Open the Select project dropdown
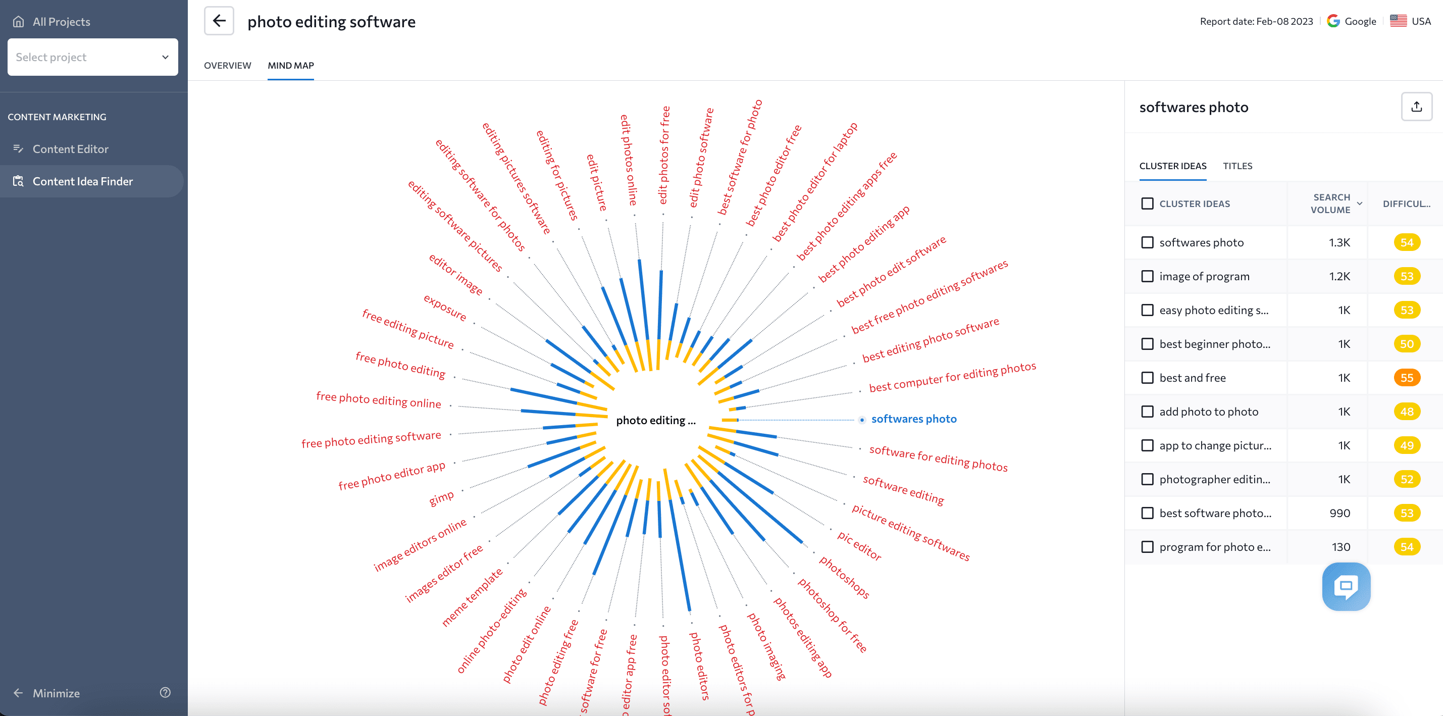Screen dimensions: 1443x716 [x=92, y=57]
